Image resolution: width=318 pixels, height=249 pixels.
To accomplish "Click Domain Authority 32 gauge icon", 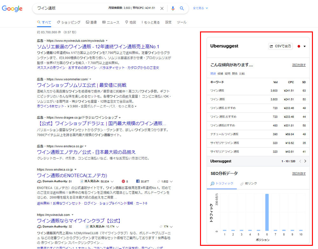I will (39, 226).
